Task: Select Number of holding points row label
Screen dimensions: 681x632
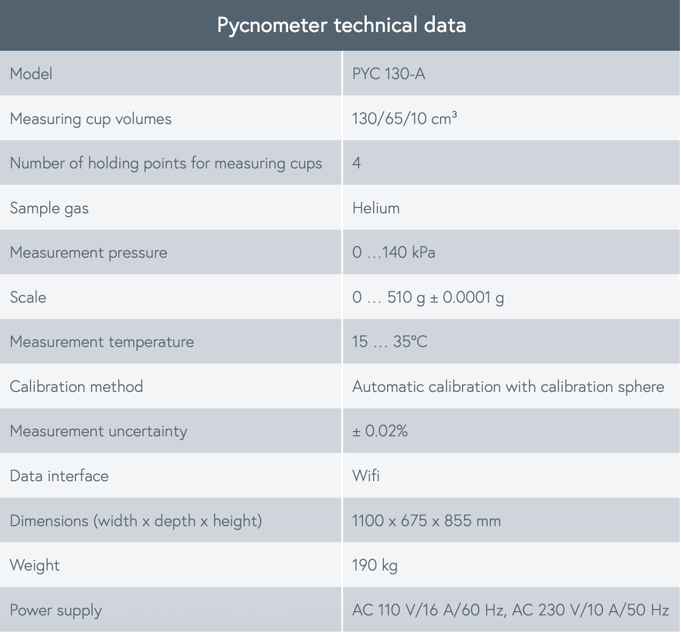Action: pyautogui.click(x=166, y=163)
